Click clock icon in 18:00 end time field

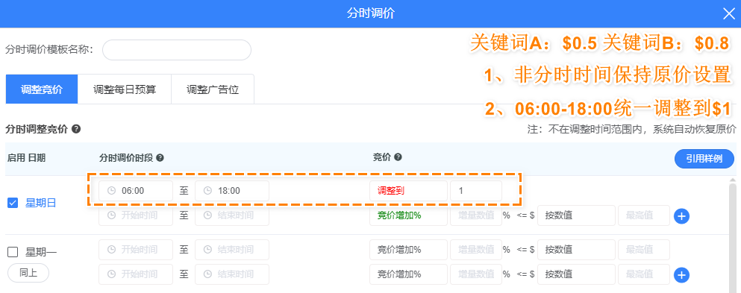(x=207, y=191)
